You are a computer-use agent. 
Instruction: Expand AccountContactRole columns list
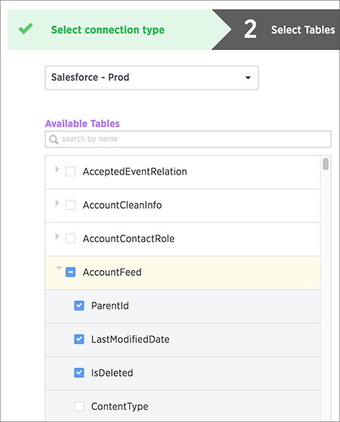tap(57, 236)
